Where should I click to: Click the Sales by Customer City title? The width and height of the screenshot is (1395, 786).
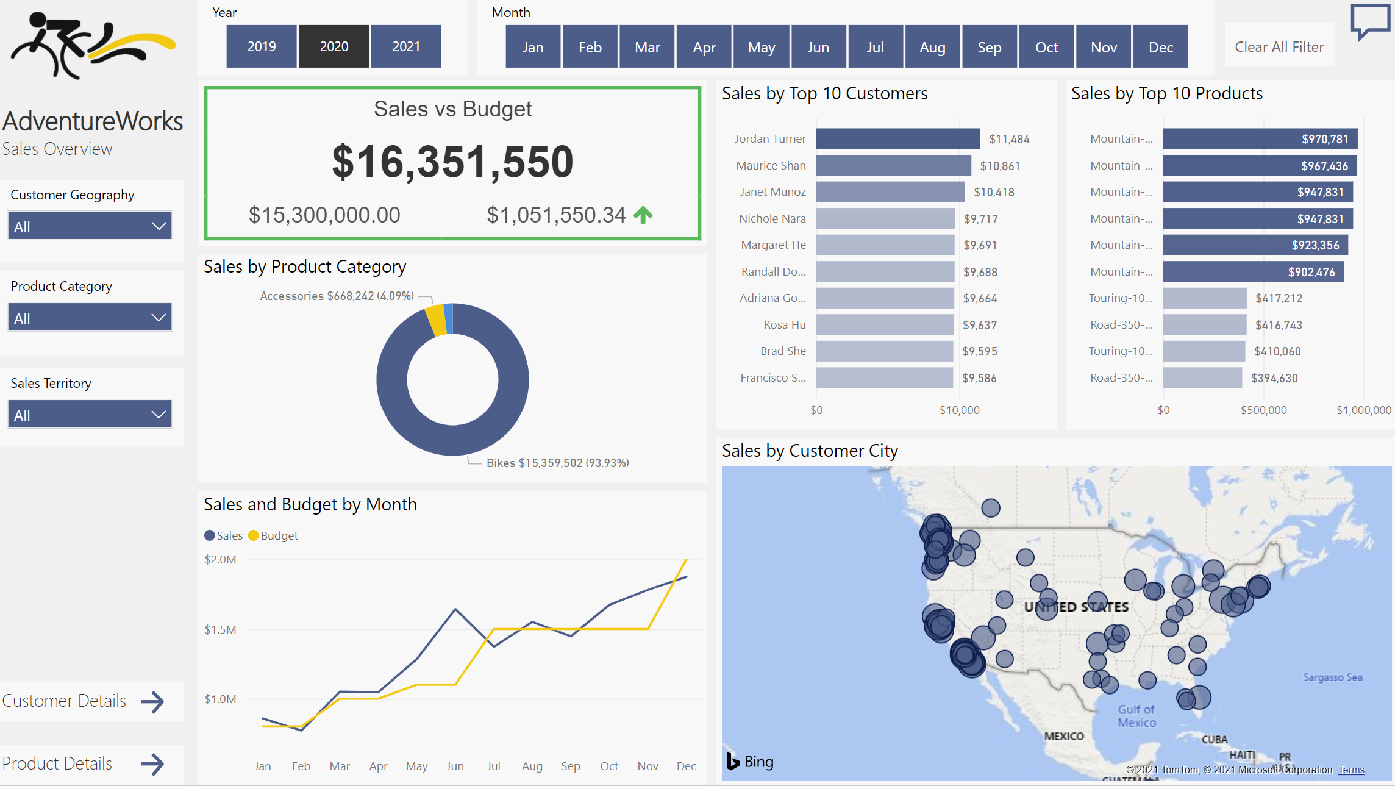point(810,451)
